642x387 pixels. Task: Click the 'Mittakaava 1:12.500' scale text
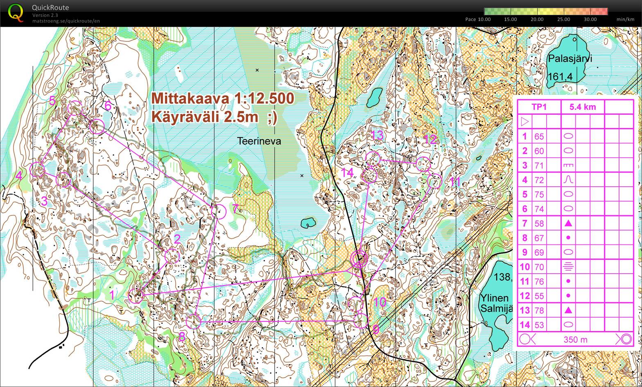[x=223, y=99]
